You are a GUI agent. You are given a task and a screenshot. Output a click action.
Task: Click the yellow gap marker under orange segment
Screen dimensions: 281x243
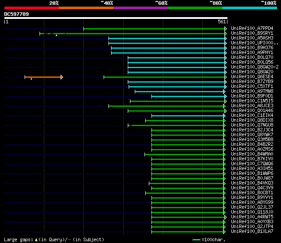pos(31,79)
